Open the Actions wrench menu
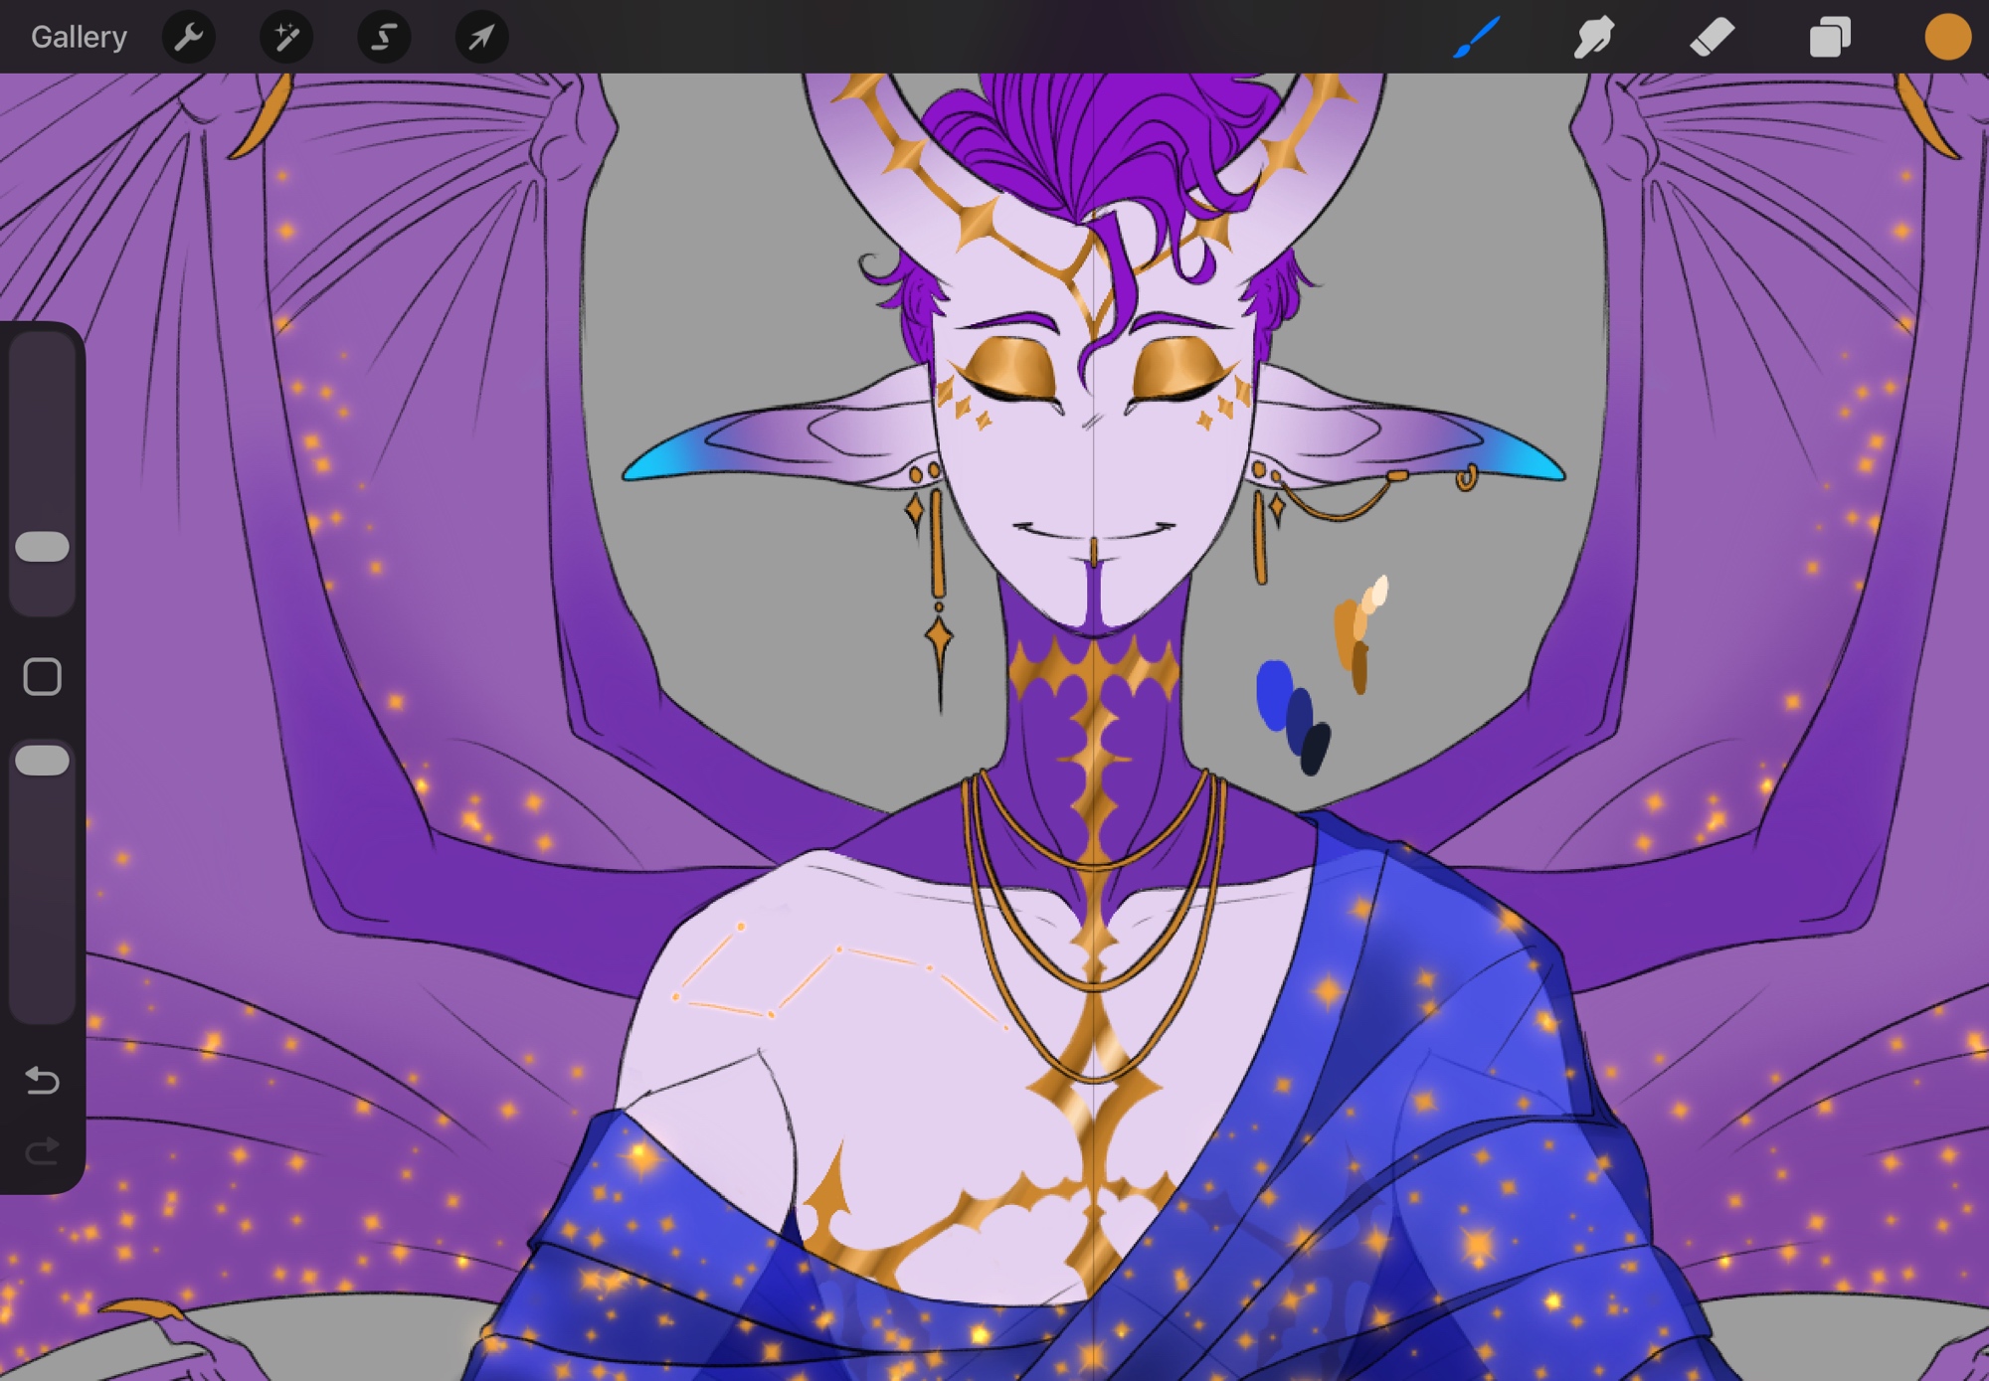The image size is (1989, 1381). coord(188,37)
